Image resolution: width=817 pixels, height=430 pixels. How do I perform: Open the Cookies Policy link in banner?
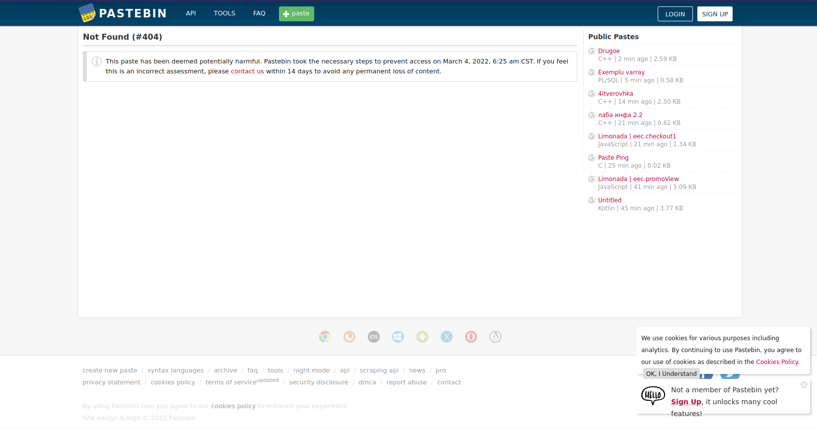tap(777, 362)
